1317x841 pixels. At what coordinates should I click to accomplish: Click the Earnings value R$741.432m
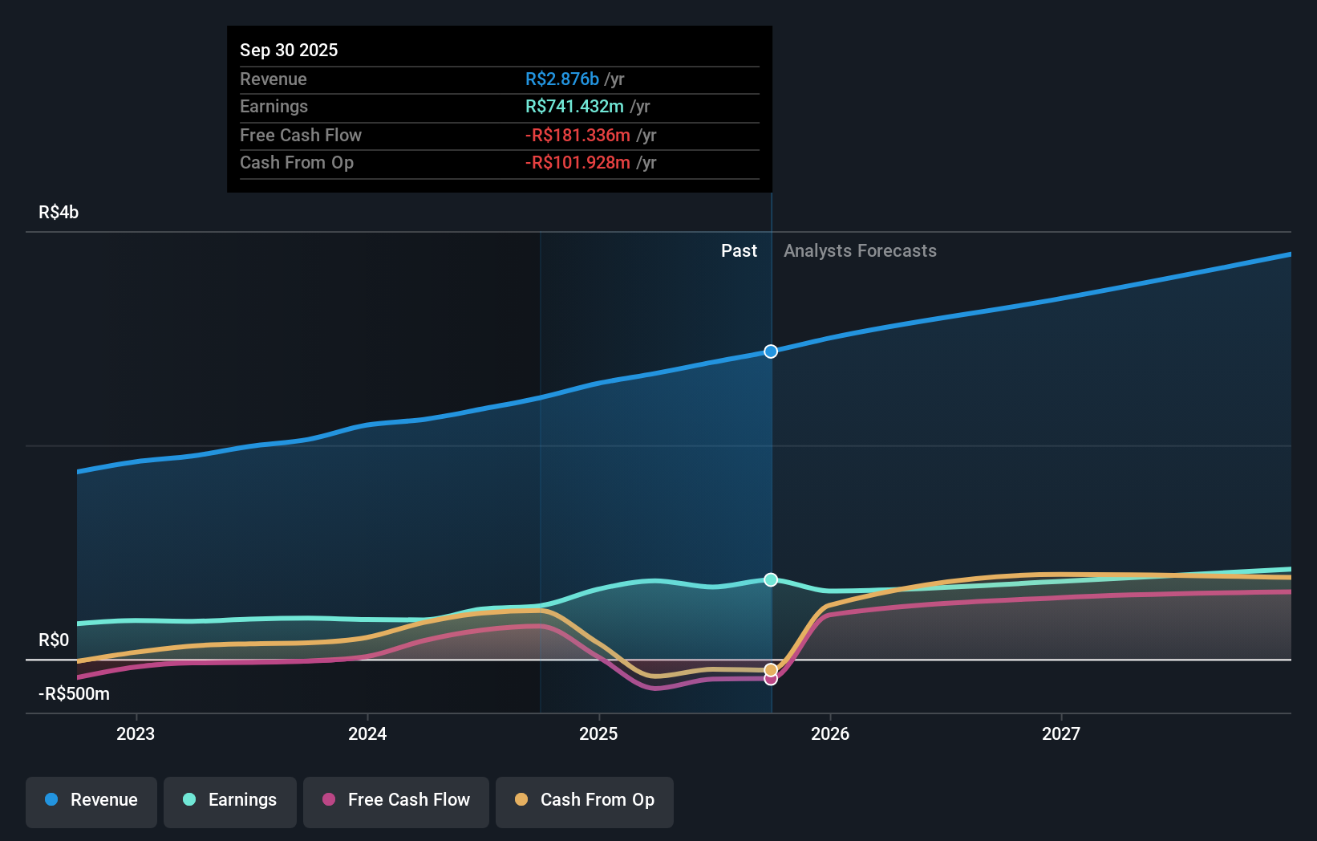(573, 106)
